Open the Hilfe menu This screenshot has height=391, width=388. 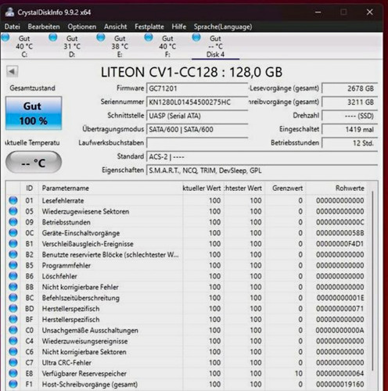coord(179,27)
